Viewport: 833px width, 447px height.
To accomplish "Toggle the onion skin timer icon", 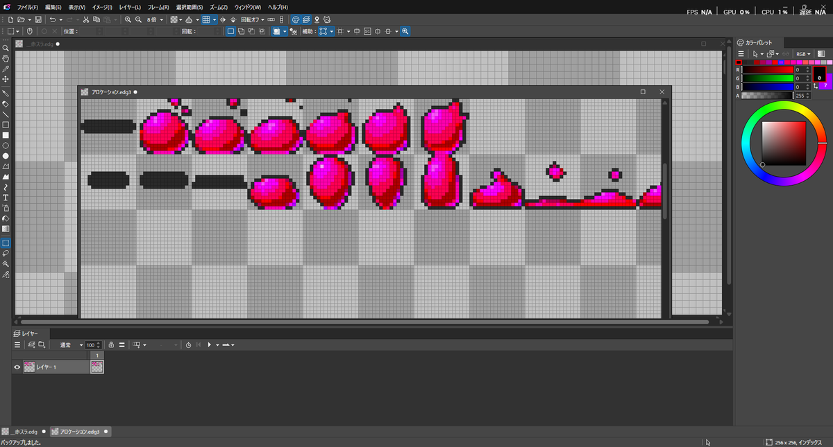I will (188, 344).
